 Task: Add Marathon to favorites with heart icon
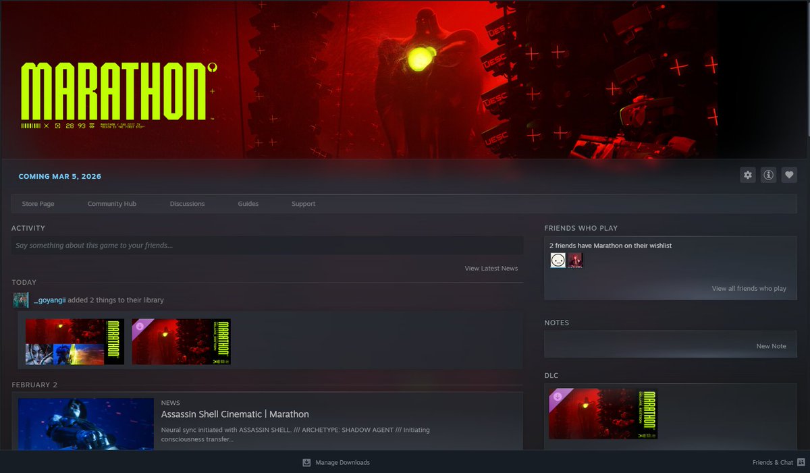789,175
